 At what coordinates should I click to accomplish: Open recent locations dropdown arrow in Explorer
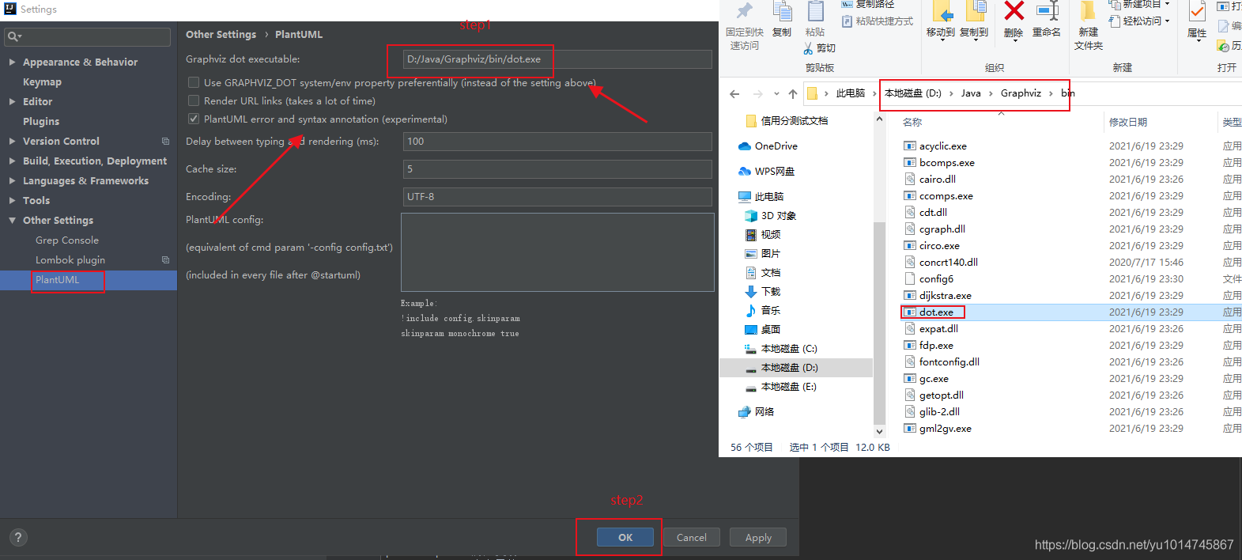coord(776,94)
